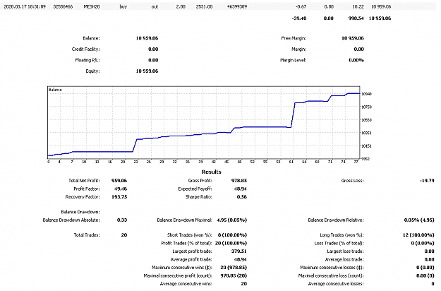Select the Long Trades value '12 (100.00%)'
The width and height of the screenshot is (441, 291).
418,235
